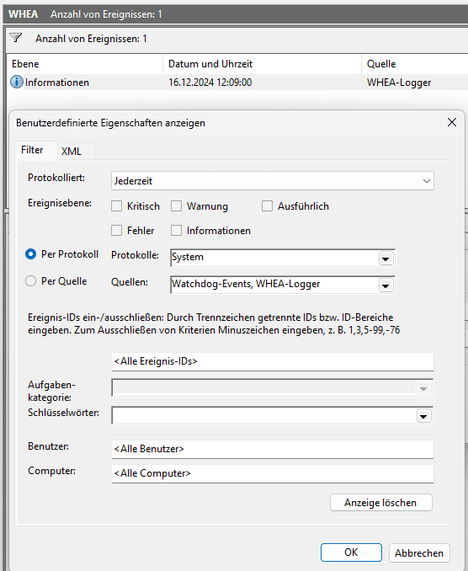Click the Abbrechen button
The height and width of the screenshot is (571, 468).
point(419,552)
